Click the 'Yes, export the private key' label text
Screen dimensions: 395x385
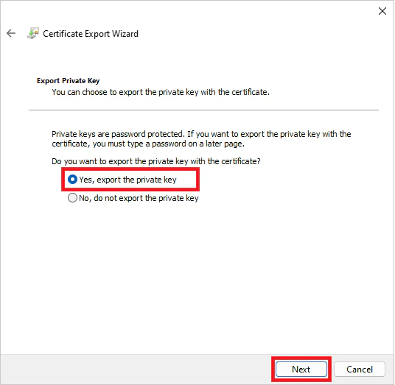tap(127, 180)
